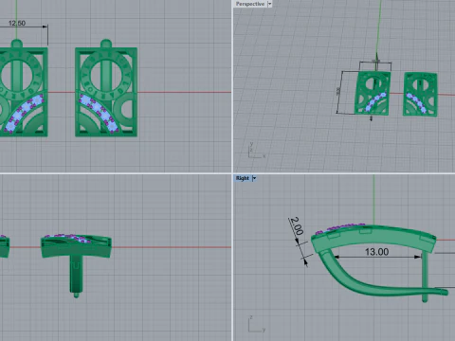Open the Perspective viewport dropdown arrow
455x341 pixels.
(x=269, y=4)
